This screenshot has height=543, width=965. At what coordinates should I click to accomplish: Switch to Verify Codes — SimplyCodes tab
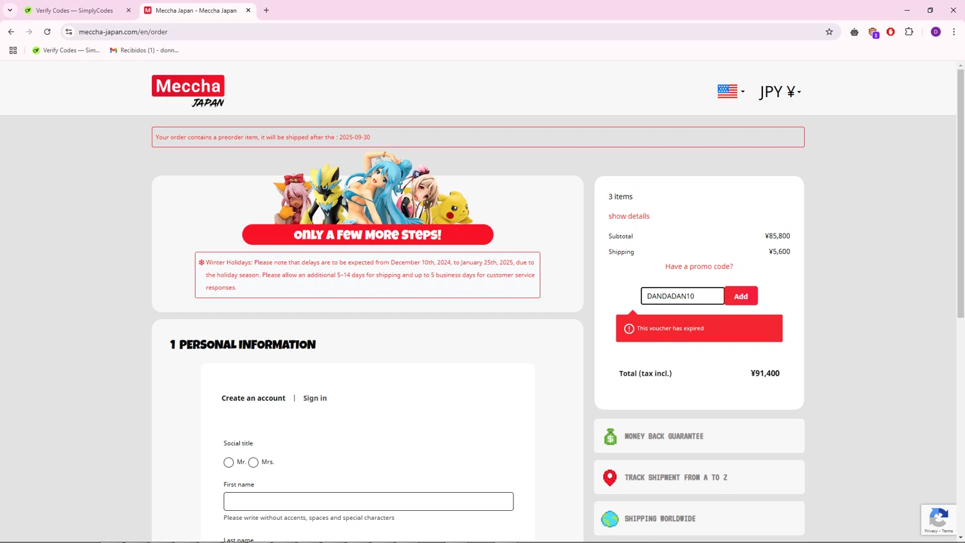74,10
